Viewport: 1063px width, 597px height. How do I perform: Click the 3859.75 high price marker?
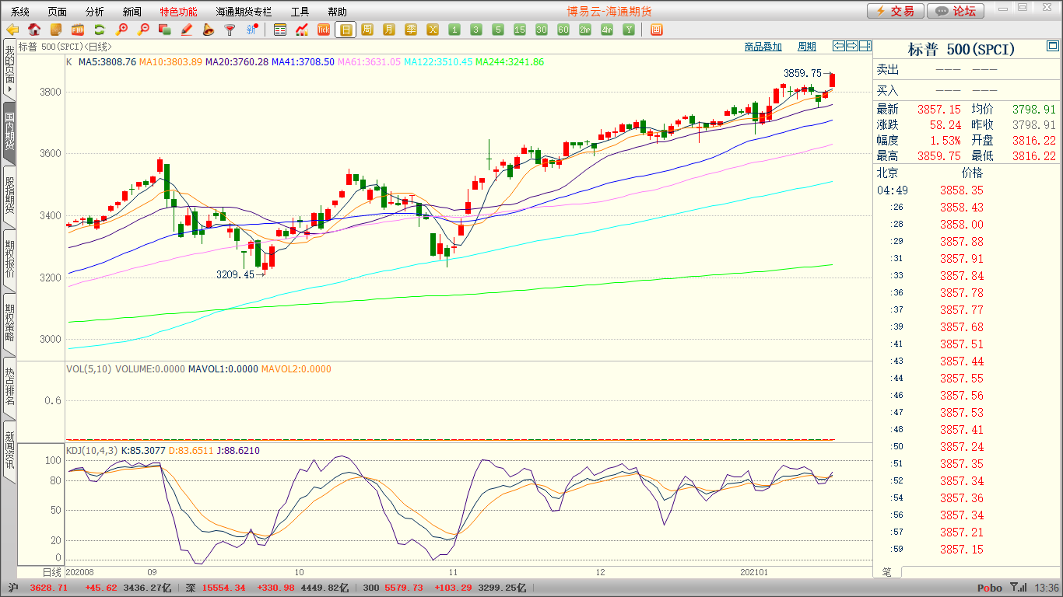[802, 73]
